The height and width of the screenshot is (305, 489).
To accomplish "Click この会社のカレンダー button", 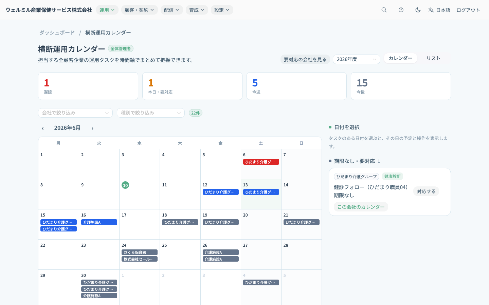I will point(361,207).
